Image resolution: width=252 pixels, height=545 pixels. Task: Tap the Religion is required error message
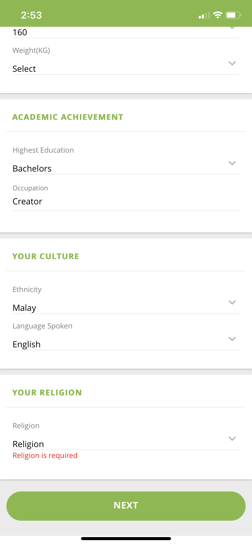pos(45,456)
